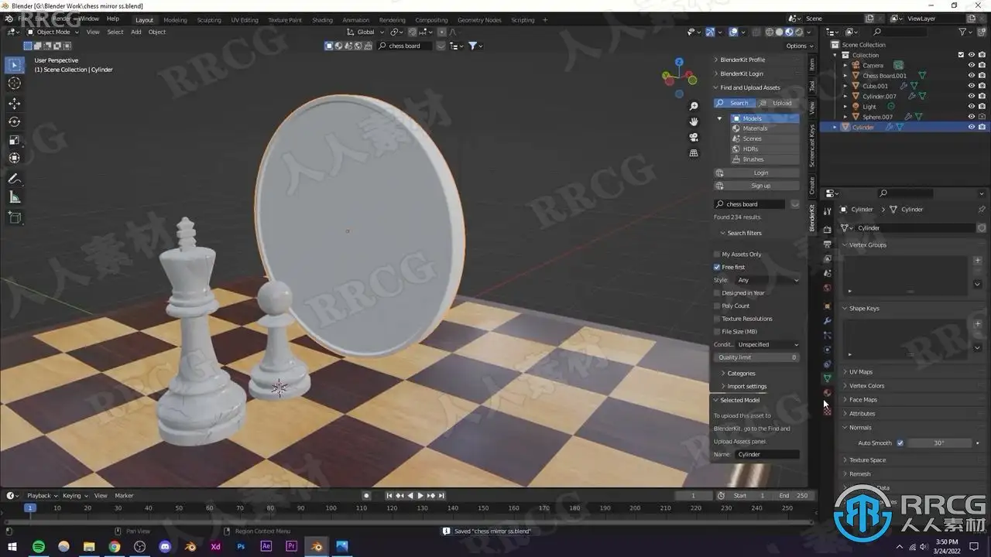Select the Materials asset type
This screenshot has height=557, width=991.
click(x=765, y=128)
